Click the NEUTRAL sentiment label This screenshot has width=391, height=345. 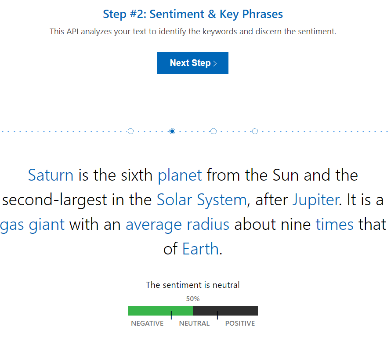pyautogui.click(x=194, y=323)
